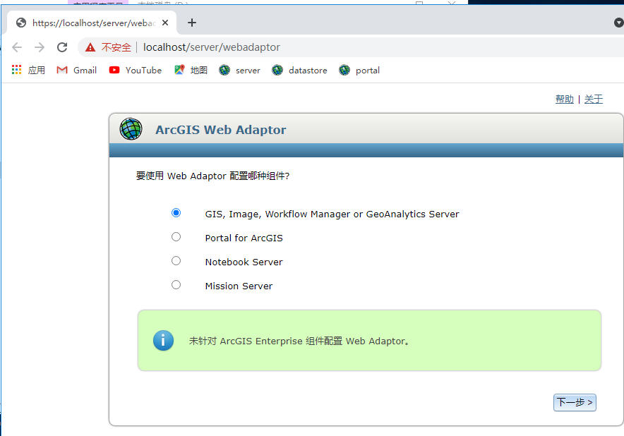Select the Portal for ArcGIS radio button
Screen dimensions: 624x436
tap(176, 237)
